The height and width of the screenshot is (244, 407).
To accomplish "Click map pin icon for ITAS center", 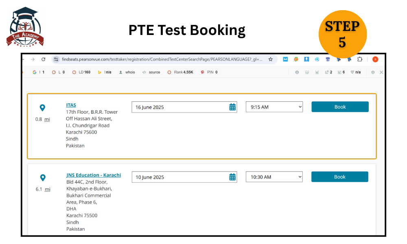I will [42, 108].
